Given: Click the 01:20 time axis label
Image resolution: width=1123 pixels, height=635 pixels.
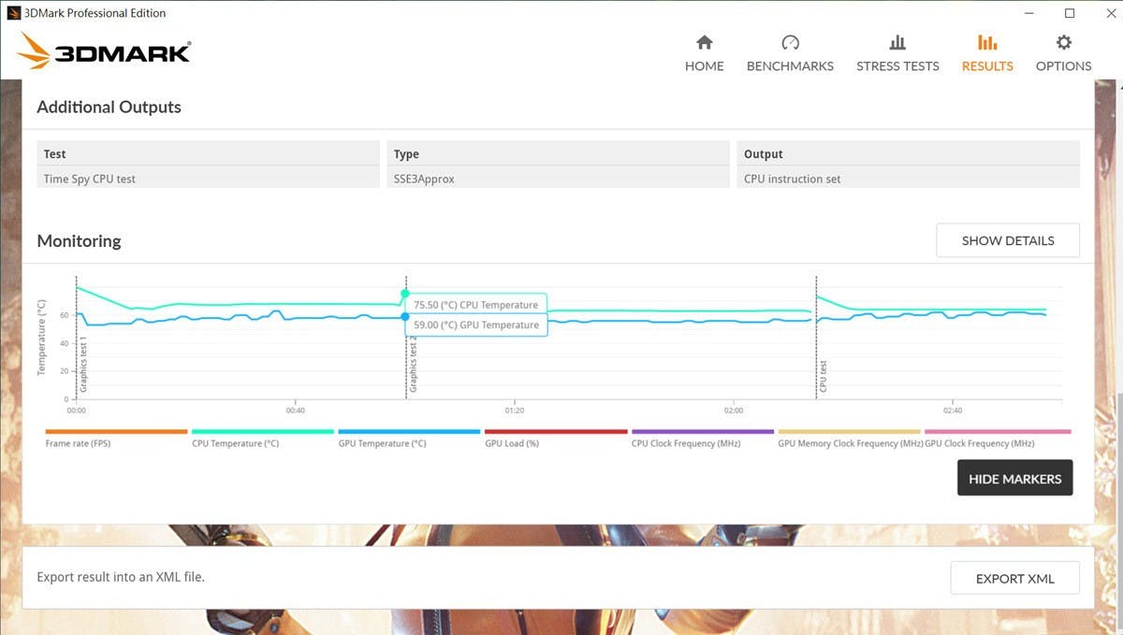Looking at the screenshot, I should pyautogui.click(x=514, y=410).
